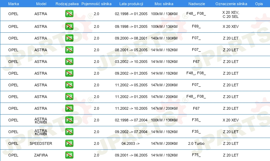Click the fuel icon in the 11.2002 -> 05.2005 row
The width and height of the screenshot is (270, 161).
[x=69, y=85]
